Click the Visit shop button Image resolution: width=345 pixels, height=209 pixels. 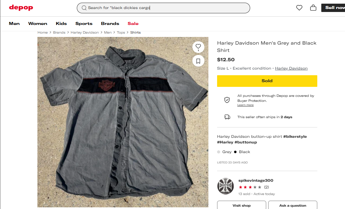tap(241, 205)
